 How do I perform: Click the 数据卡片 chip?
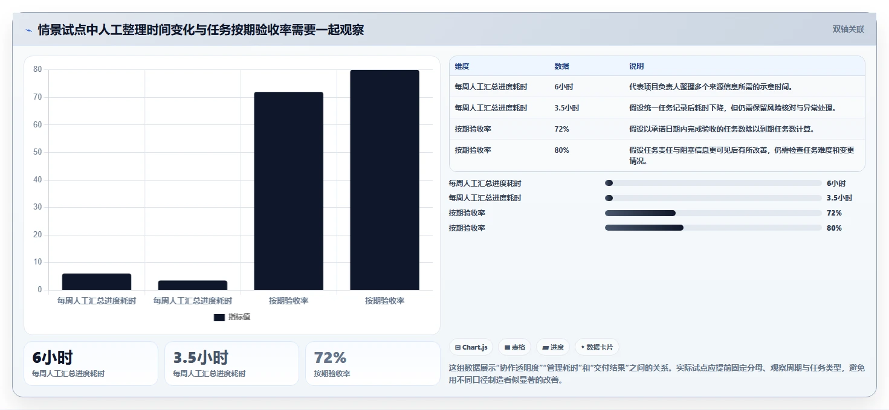point(597,347)
